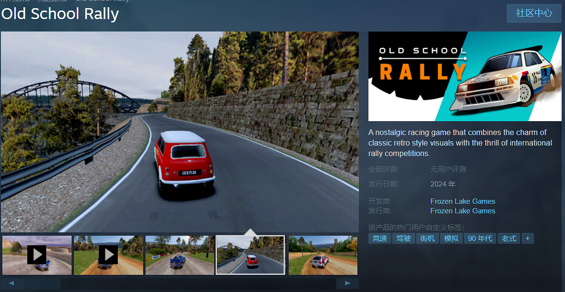Click the thumbnail strip scrollbar handle
This screenshot has width=565, height=292.
42,283
